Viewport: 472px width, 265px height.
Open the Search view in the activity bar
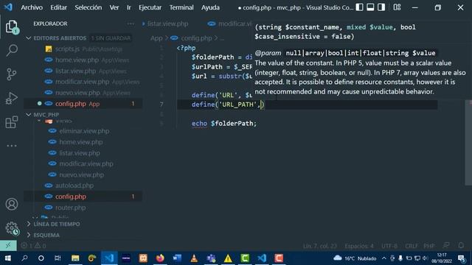click(12, 50)
